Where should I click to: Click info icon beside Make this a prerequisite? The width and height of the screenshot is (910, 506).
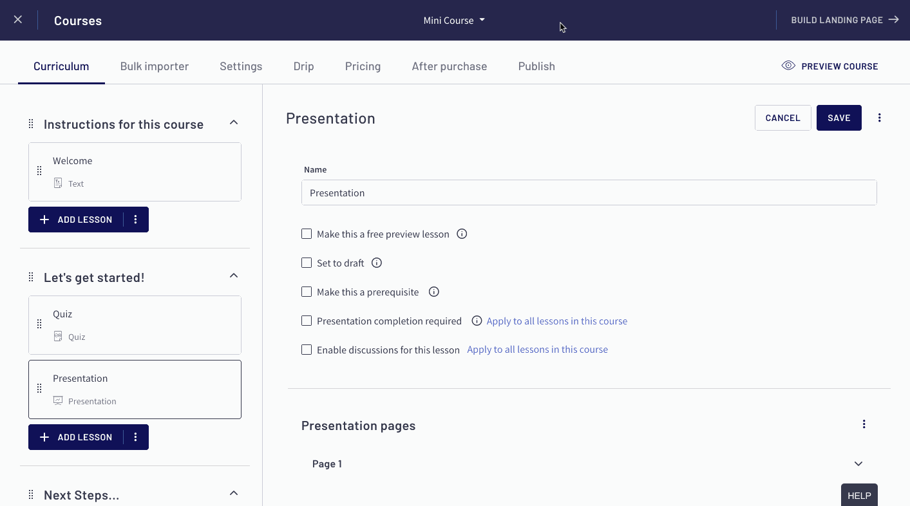pos(434,292)
